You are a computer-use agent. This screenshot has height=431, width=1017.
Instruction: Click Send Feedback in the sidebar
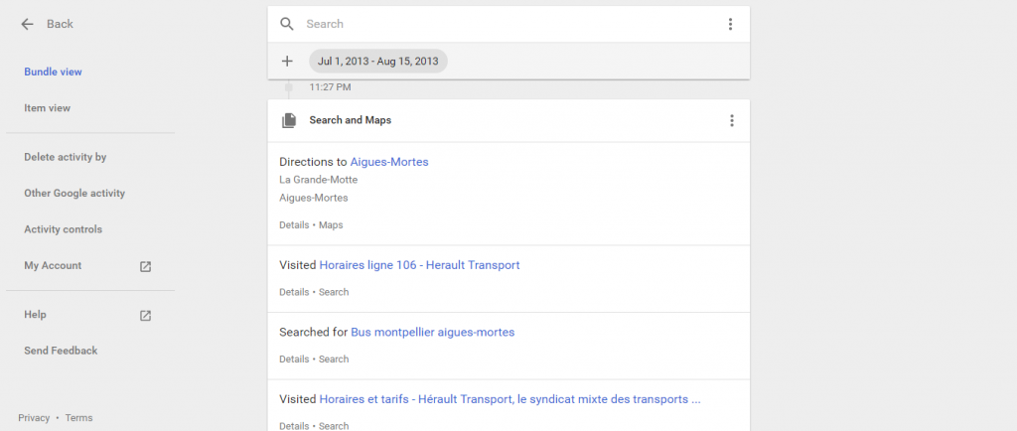pos(61,351)
